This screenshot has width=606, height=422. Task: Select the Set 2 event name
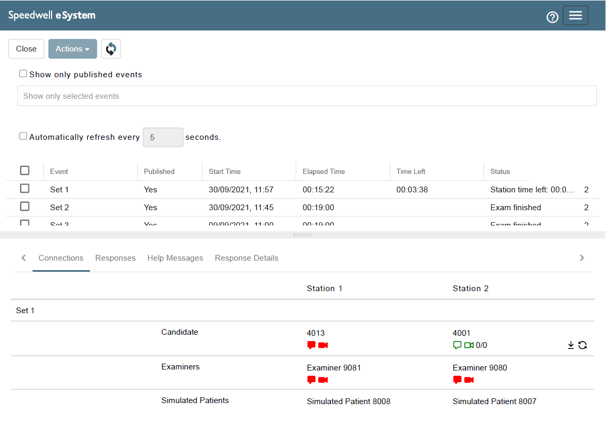(59, 208)
